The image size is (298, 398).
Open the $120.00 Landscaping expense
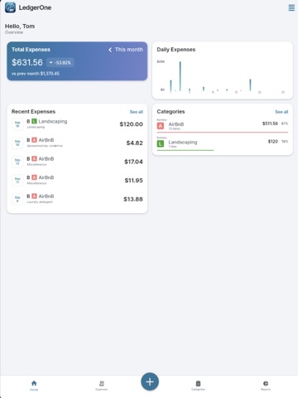pos(77,124)
